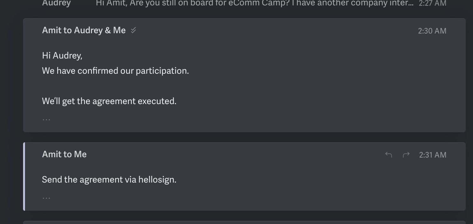Open the "Amit to Me" message header

(64, 154)
